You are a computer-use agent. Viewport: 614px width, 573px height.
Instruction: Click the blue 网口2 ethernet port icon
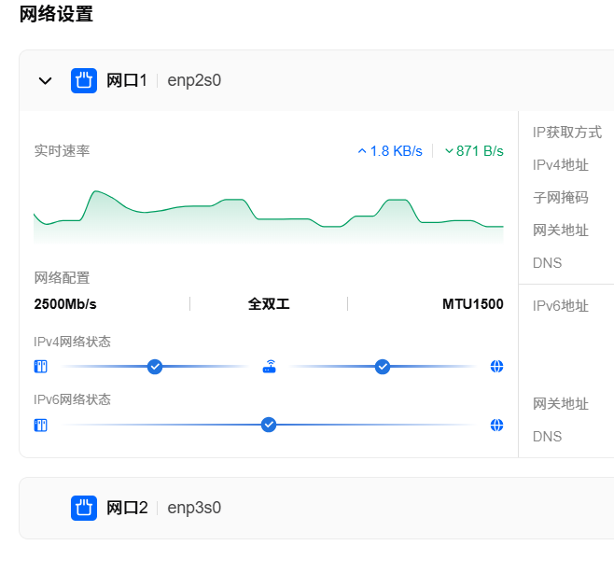(84, 508)
